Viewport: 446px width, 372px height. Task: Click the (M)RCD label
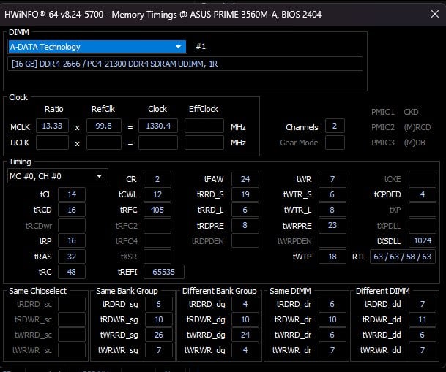point(417,127)
